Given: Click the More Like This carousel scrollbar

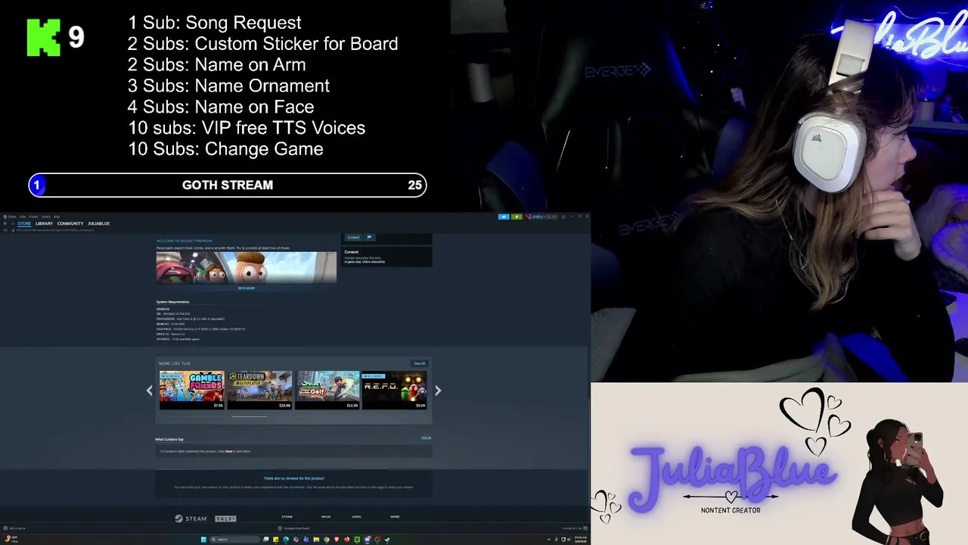Looking at the screenshot, I should pyautogui.click(x=250, y=416).
